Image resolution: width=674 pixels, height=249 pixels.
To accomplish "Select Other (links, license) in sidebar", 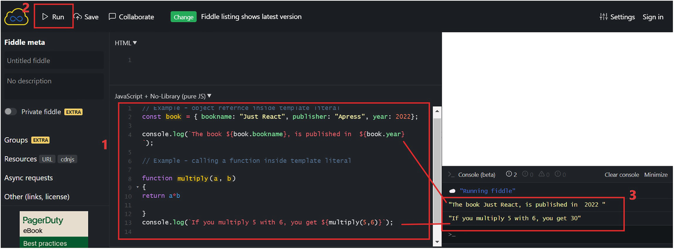I will tap(37, 197).
